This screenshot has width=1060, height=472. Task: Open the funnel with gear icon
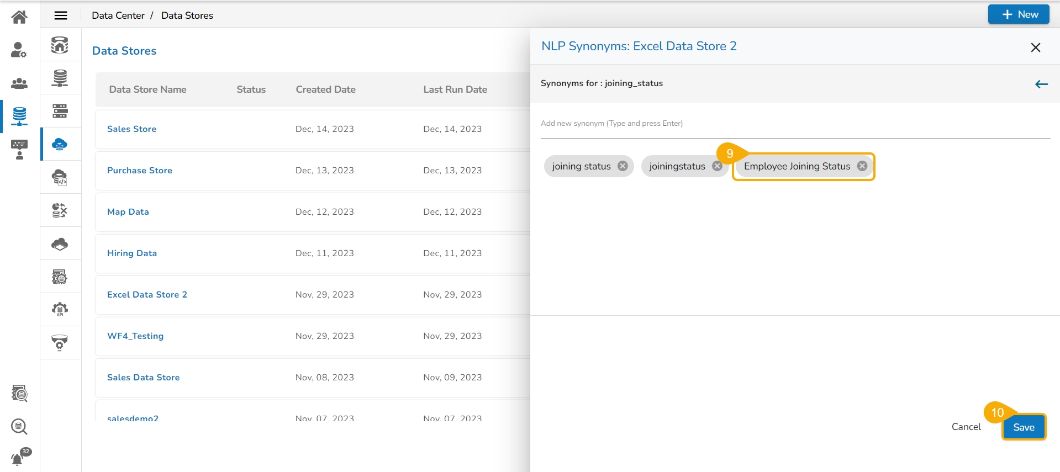(60, 343)
